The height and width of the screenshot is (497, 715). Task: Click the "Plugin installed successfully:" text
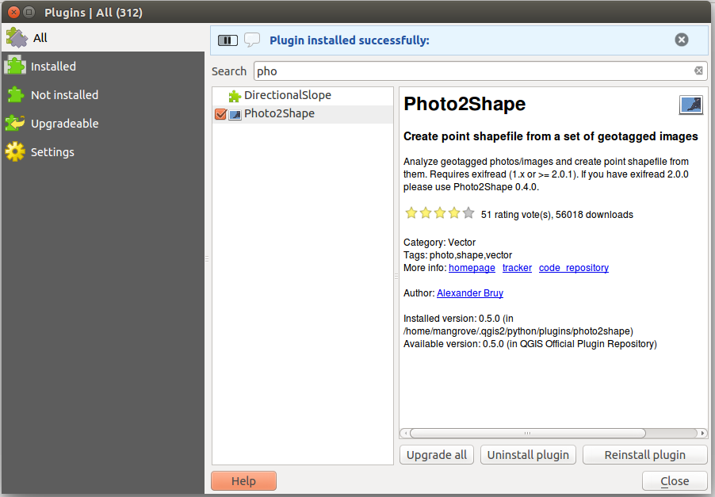350,40
